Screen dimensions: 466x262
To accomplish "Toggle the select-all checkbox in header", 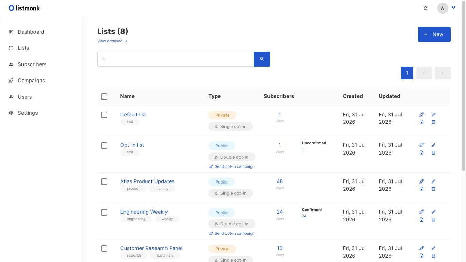I will tap(104, 97).
